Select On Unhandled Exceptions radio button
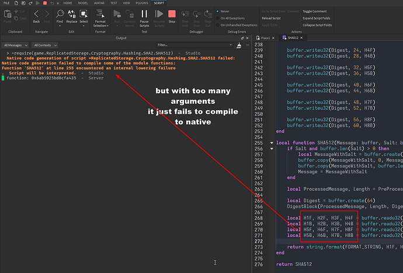Image resolution: width=403 pixels, height=273 pixels. [x=218, y=24]
